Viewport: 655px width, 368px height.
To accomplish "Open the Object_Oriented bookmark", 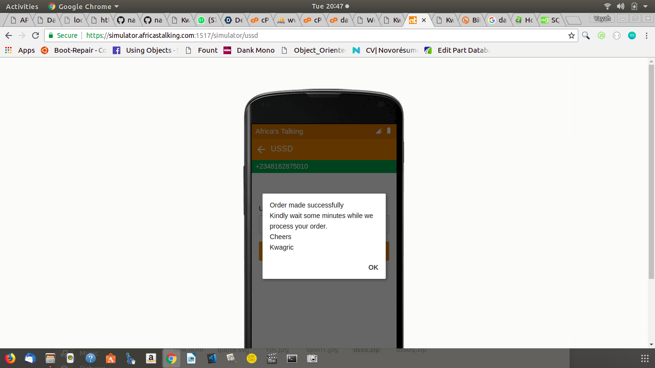I will (x=314, y=50).
